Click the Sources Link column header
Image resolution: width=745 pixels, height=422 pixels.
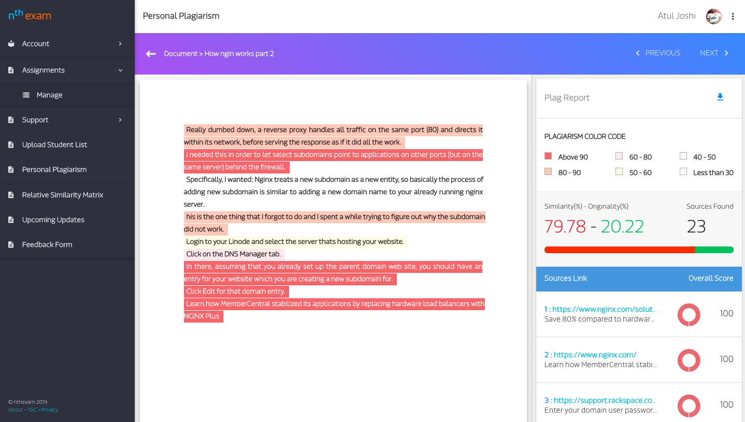[x=566, y=279]
